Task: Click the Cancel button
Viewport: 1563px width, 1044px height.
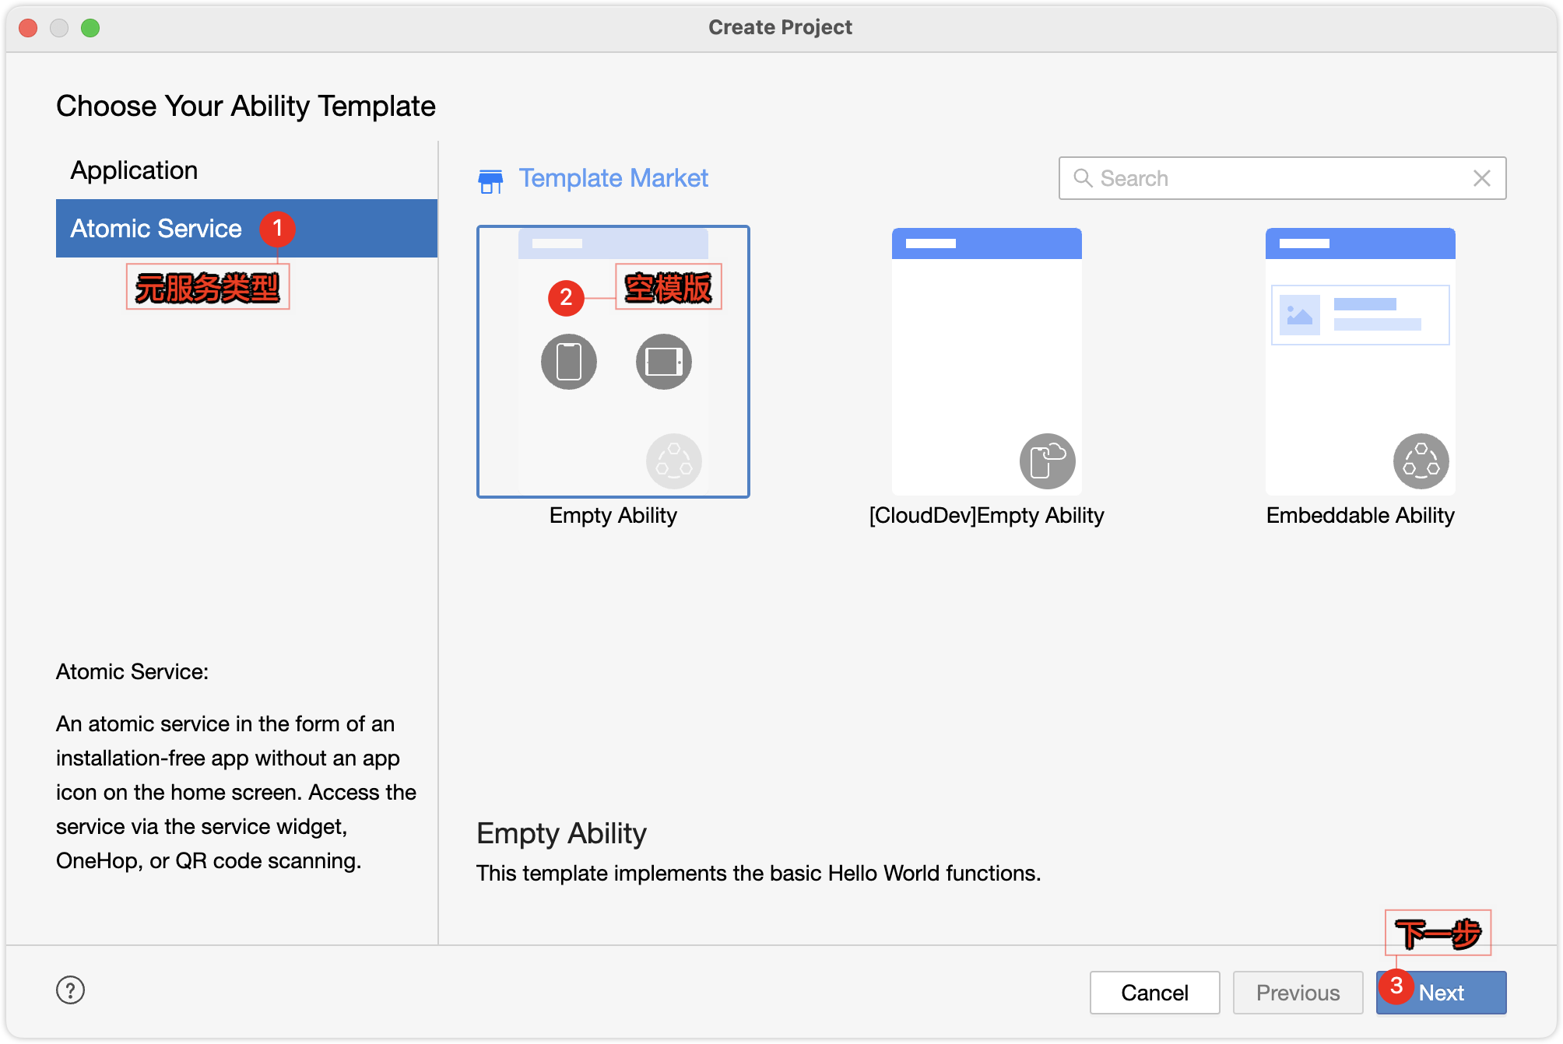Action: [x=1154, y=993]
